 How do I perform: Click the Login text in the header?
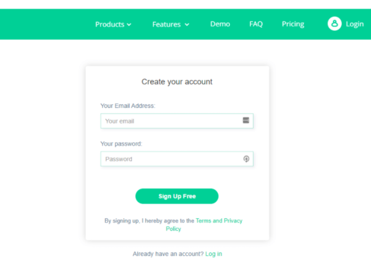coord(354,24)
